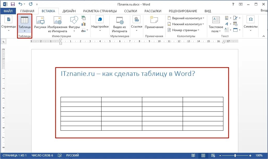This screenshot has height=159, width=268.
Task: Add a drop cap (буквица) icon
Action: [228, 30]
